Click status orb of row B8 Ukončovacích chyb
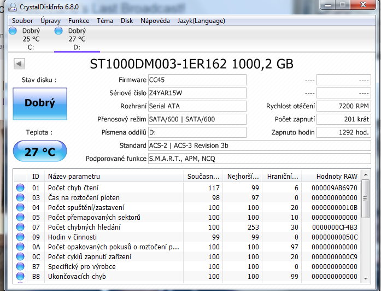This screenshot has width=381, height=292. tap(20, 276)
